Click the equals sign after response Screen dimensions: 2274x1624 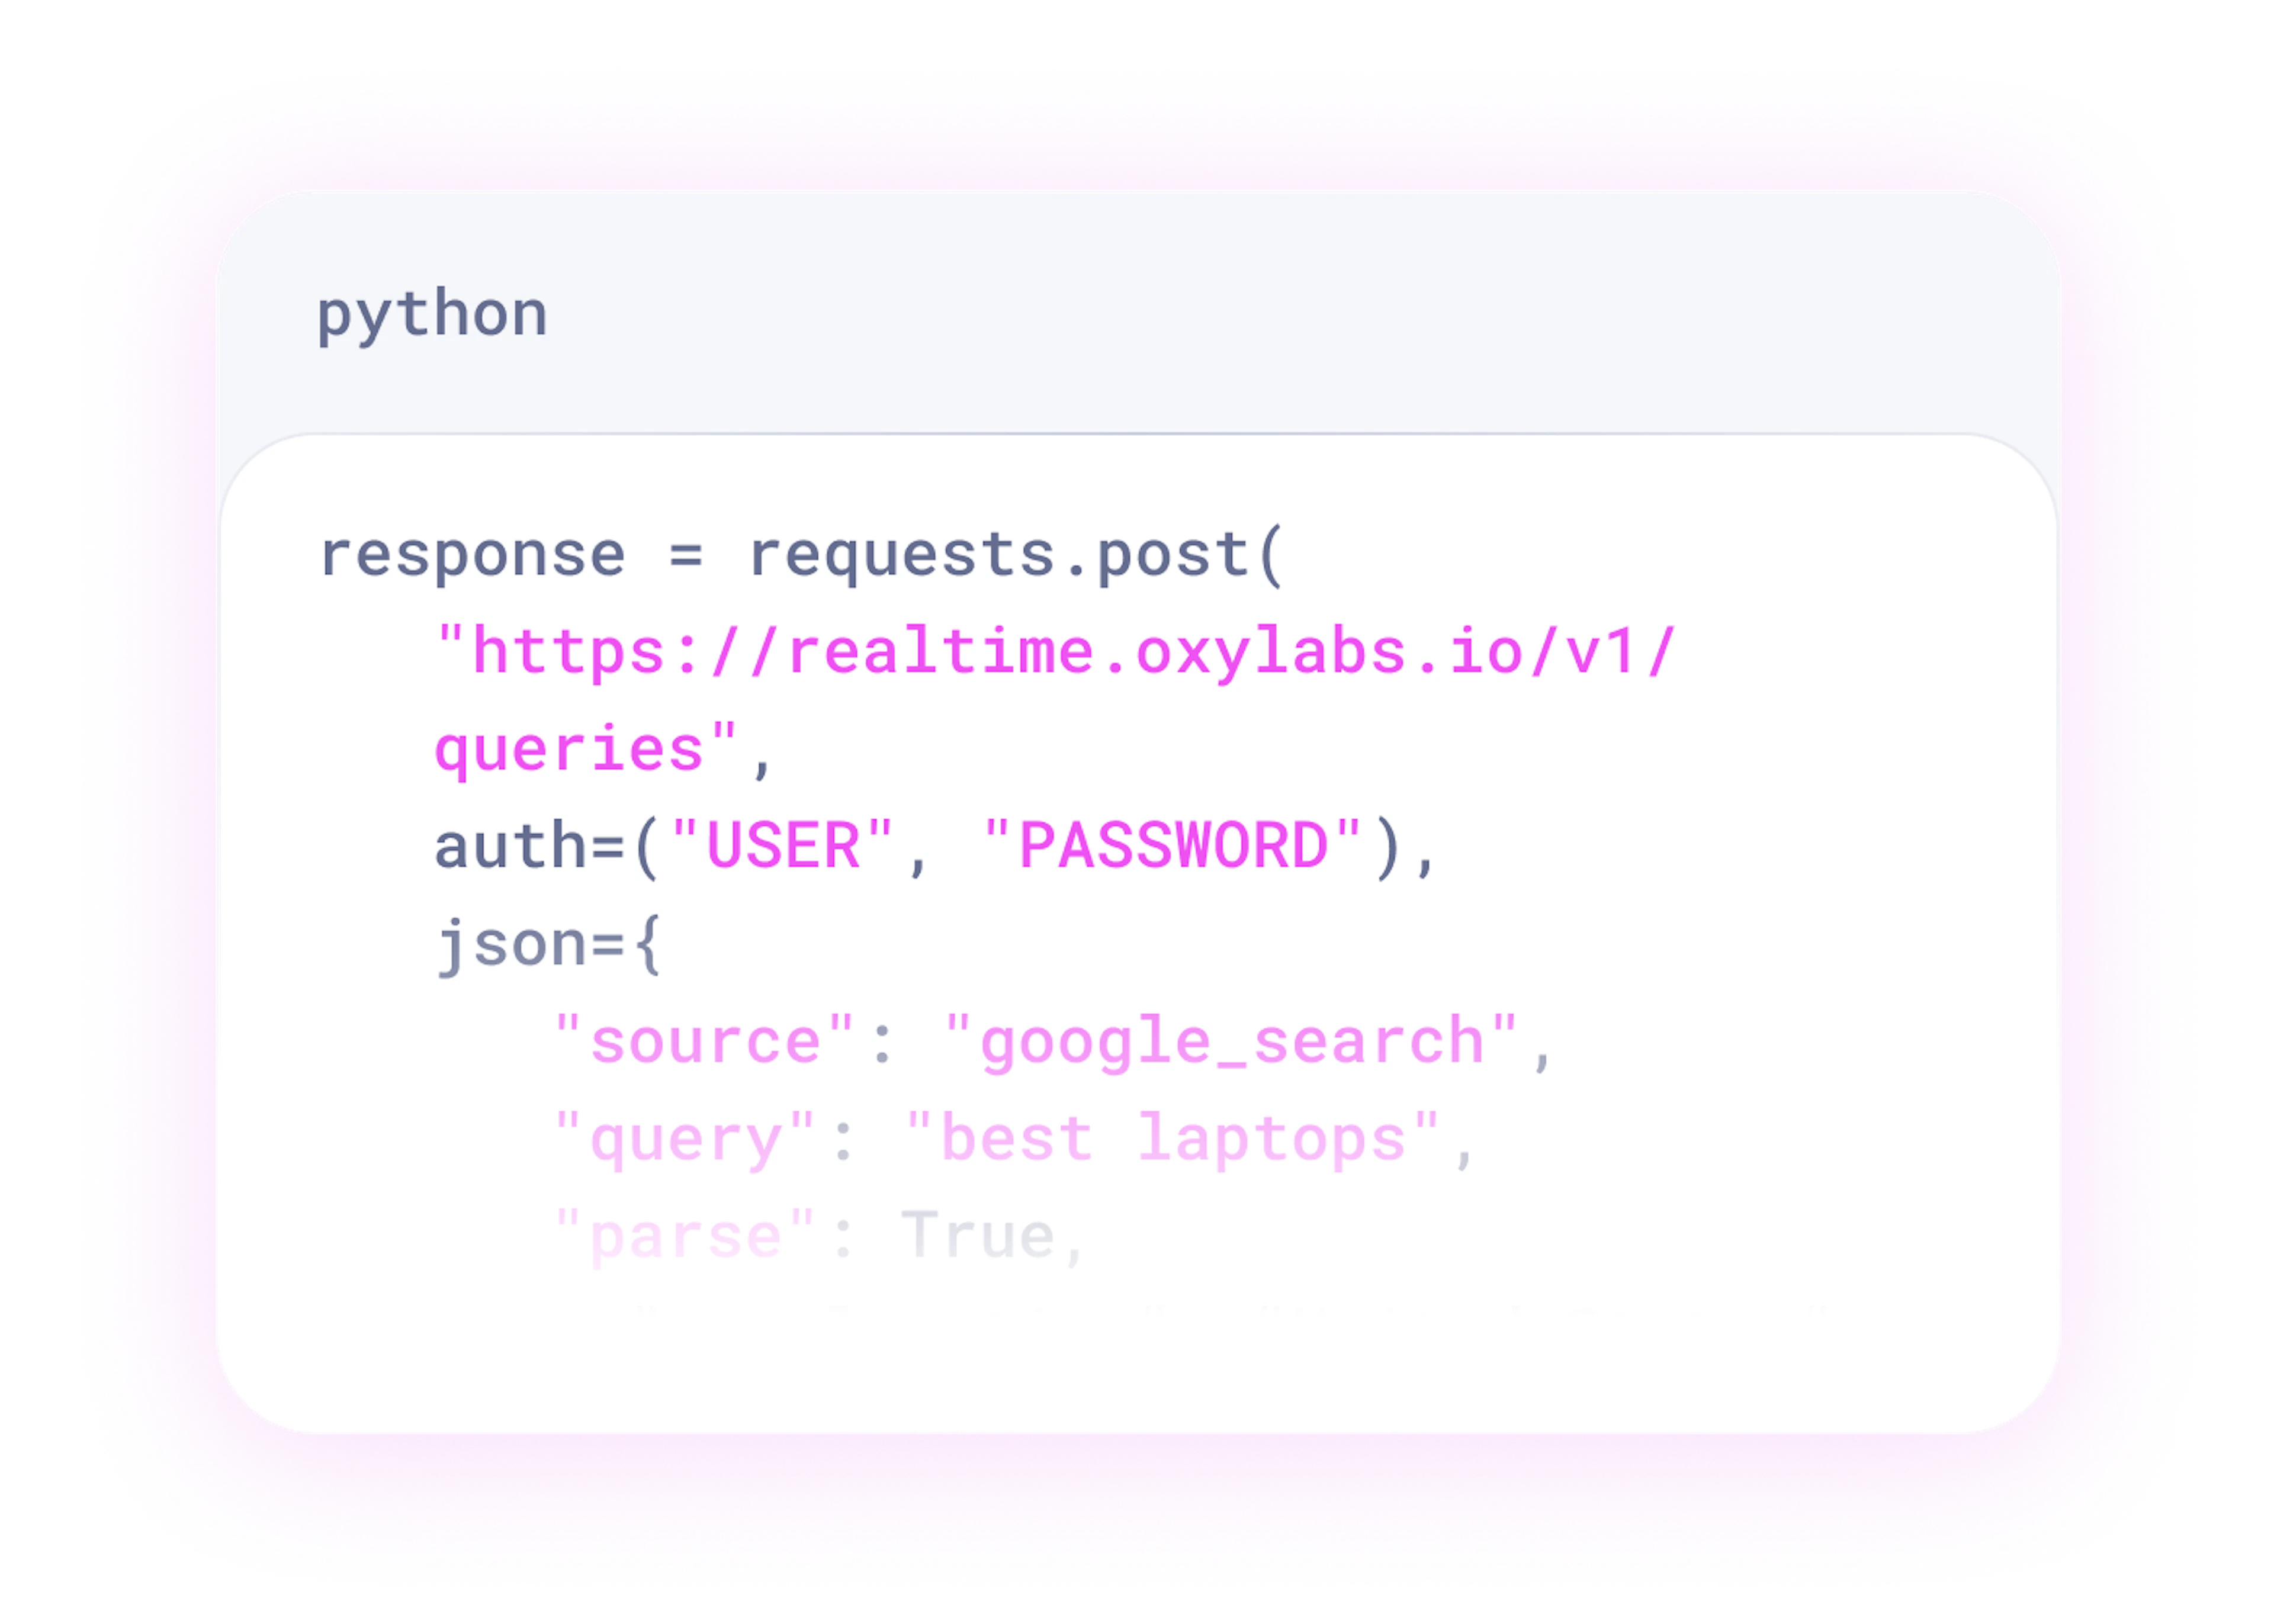coord(686,554)
